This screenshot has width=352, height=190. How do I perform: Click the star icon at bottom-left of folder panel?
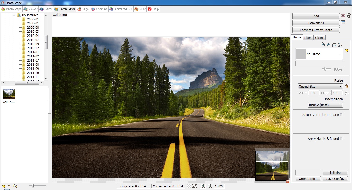[4, 186]
